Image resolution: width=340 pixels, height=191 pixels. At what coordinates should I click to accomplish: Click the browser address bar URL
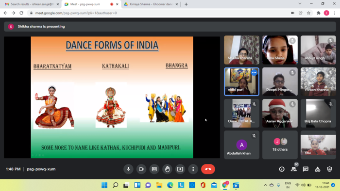76,13
